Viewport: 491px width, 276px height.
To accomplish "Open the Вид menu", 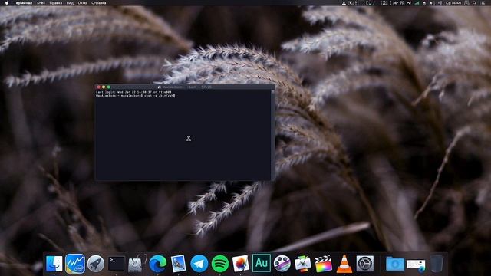I will (70, 3).
